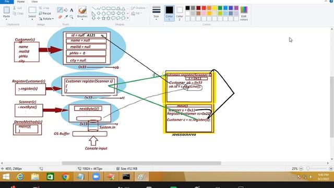Click the Cut button
334x188 pixels.
[17, 8]
